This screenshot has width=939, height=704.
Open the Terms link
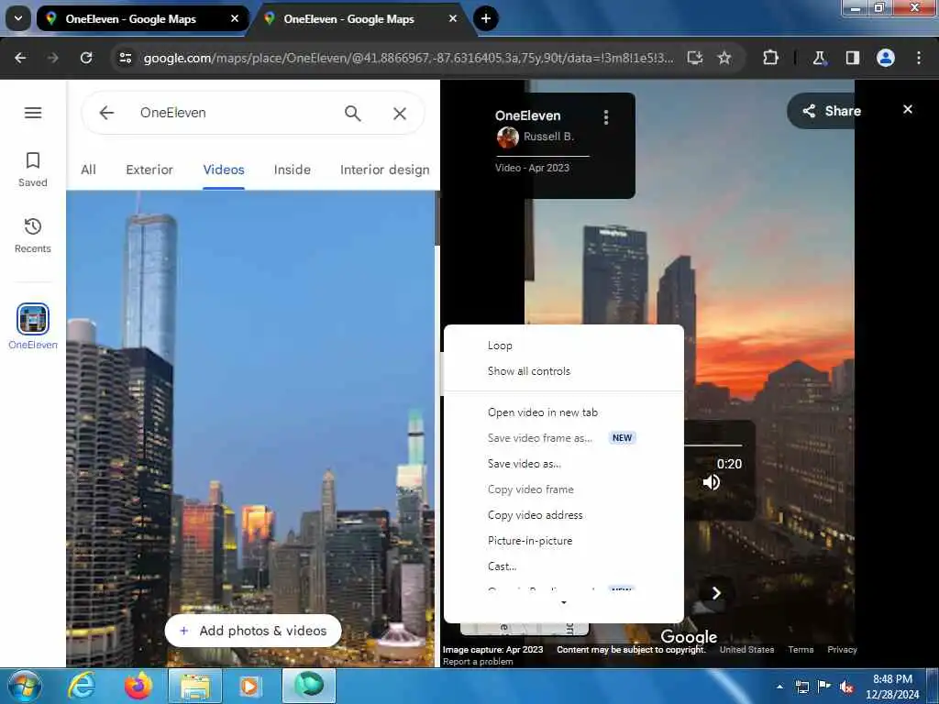point(801,650)
